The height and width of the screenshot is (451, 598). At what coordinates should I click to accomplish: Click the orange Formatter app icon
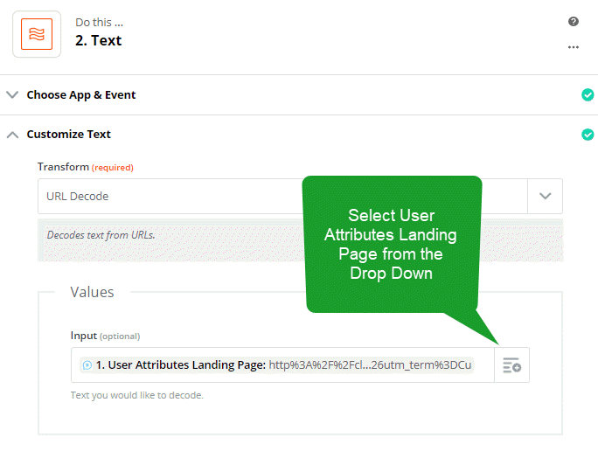point(37,34)
